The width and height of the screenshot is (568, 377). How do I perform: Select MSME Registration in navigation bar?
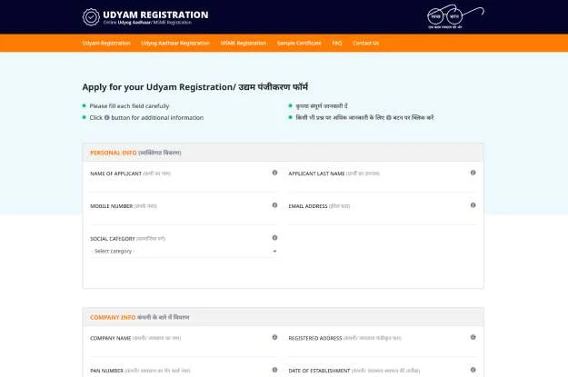(x=244, y=43)
